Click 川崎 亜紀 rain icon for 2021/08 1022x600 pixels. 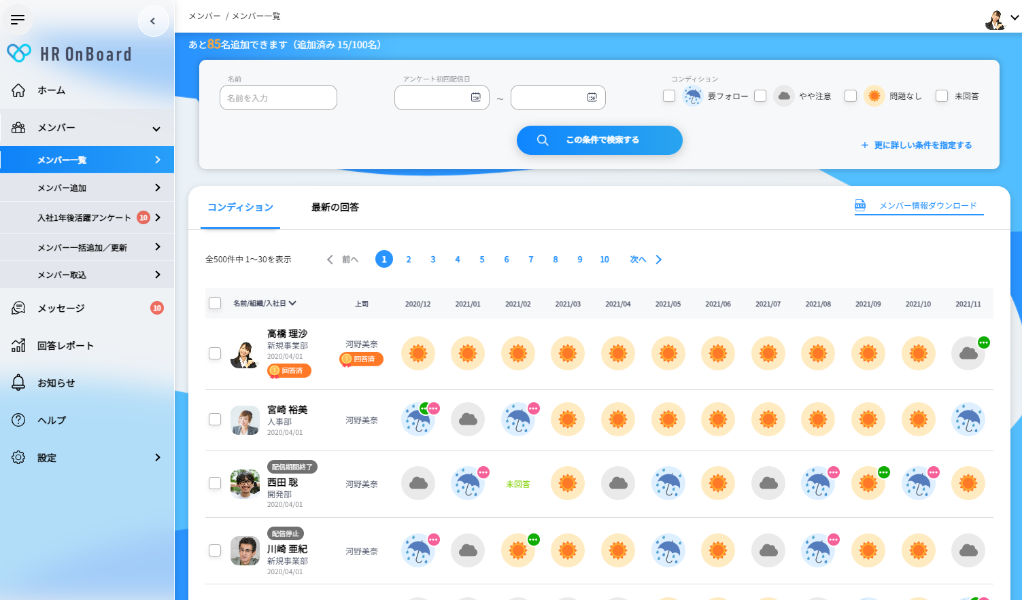pyautogui.click(x=818, y=550)
